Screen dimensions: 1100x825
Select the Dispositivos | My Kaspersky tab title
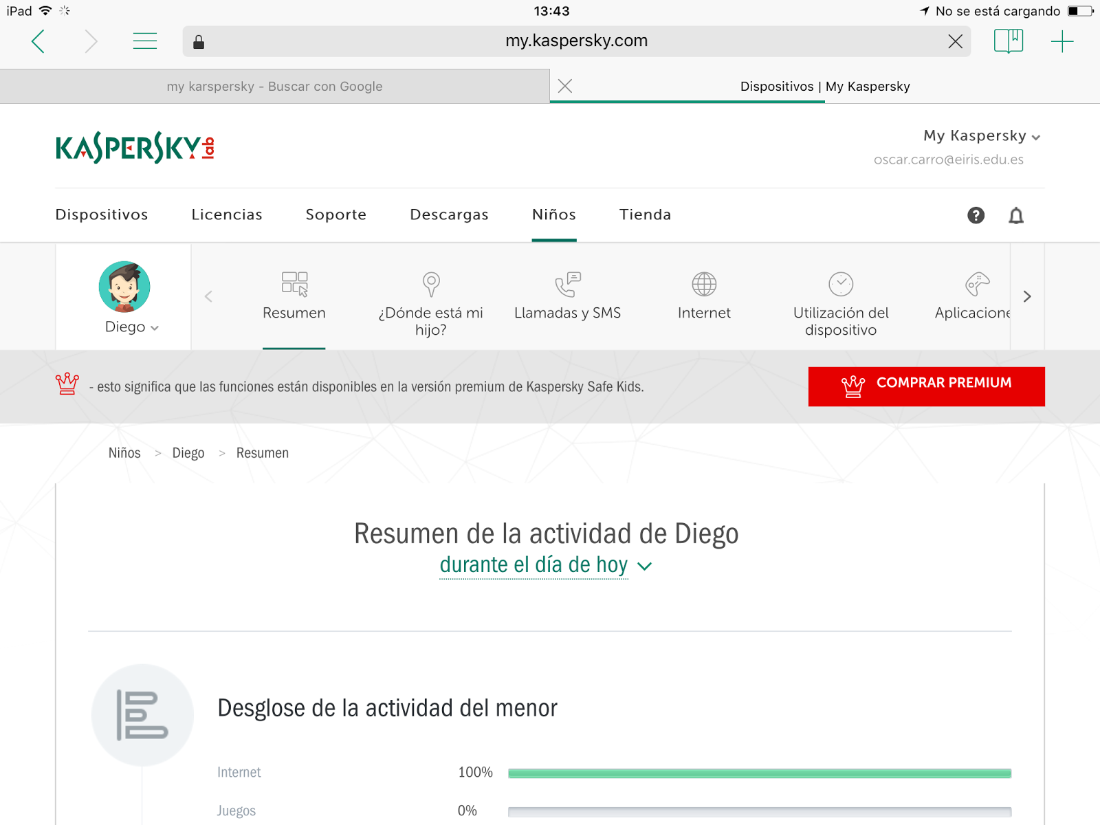tap(825, 87)
